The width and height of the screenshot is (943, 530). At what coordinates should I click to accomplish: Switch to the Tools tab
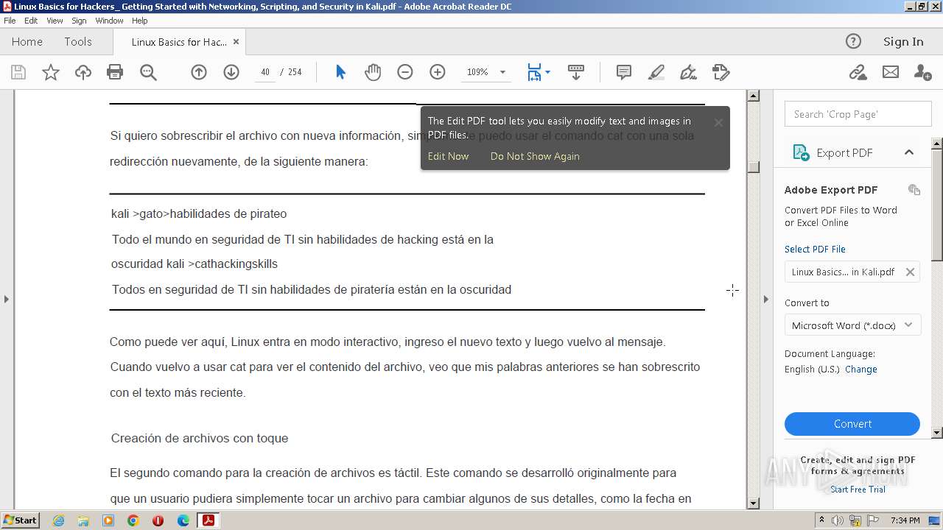point(78,42)
